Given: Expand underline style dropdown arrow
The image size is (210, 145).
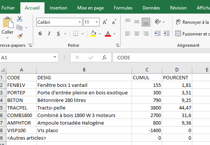Looking at the screenshot, I should coord(65,34).
